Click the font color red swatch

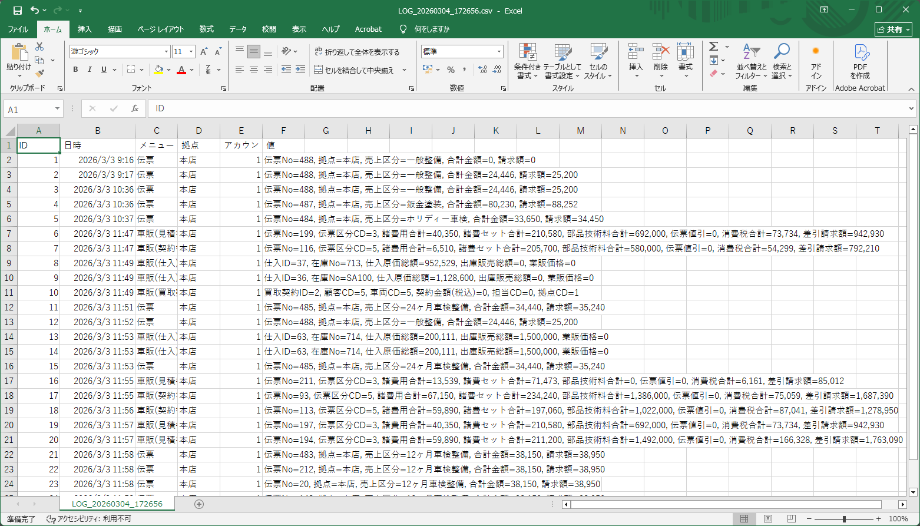coord(181,70)
